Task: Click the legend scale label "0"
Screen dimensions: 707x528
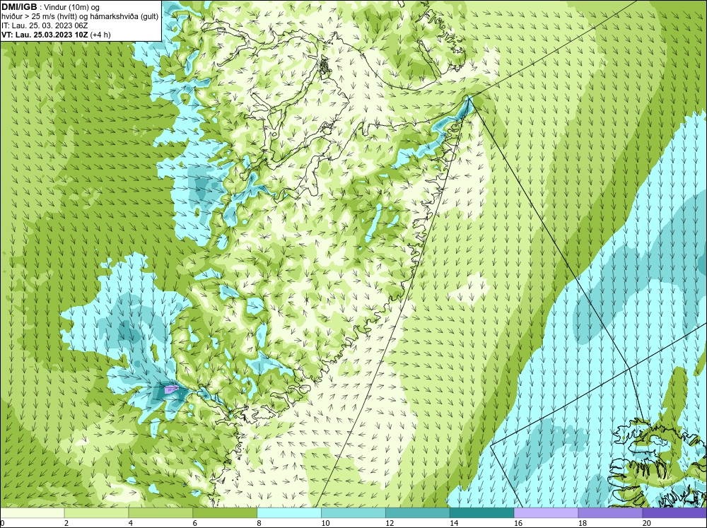Action: (x=2, y=523)
